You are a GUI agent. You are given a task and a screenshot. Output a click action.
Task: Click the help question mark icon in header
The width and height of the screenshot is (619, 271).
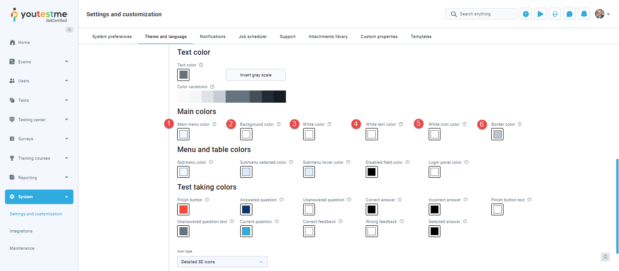pyautogui.click(x=526, y=14)
